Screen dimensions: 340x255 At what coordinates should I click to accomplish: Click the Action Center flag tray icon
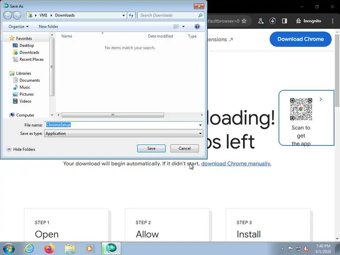point(290,249)
